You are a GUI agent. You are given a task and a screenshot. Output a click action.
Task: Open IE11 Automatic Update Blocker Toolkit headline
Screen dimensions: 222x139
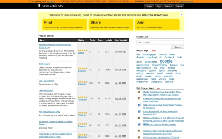click(x=162, y=106)
